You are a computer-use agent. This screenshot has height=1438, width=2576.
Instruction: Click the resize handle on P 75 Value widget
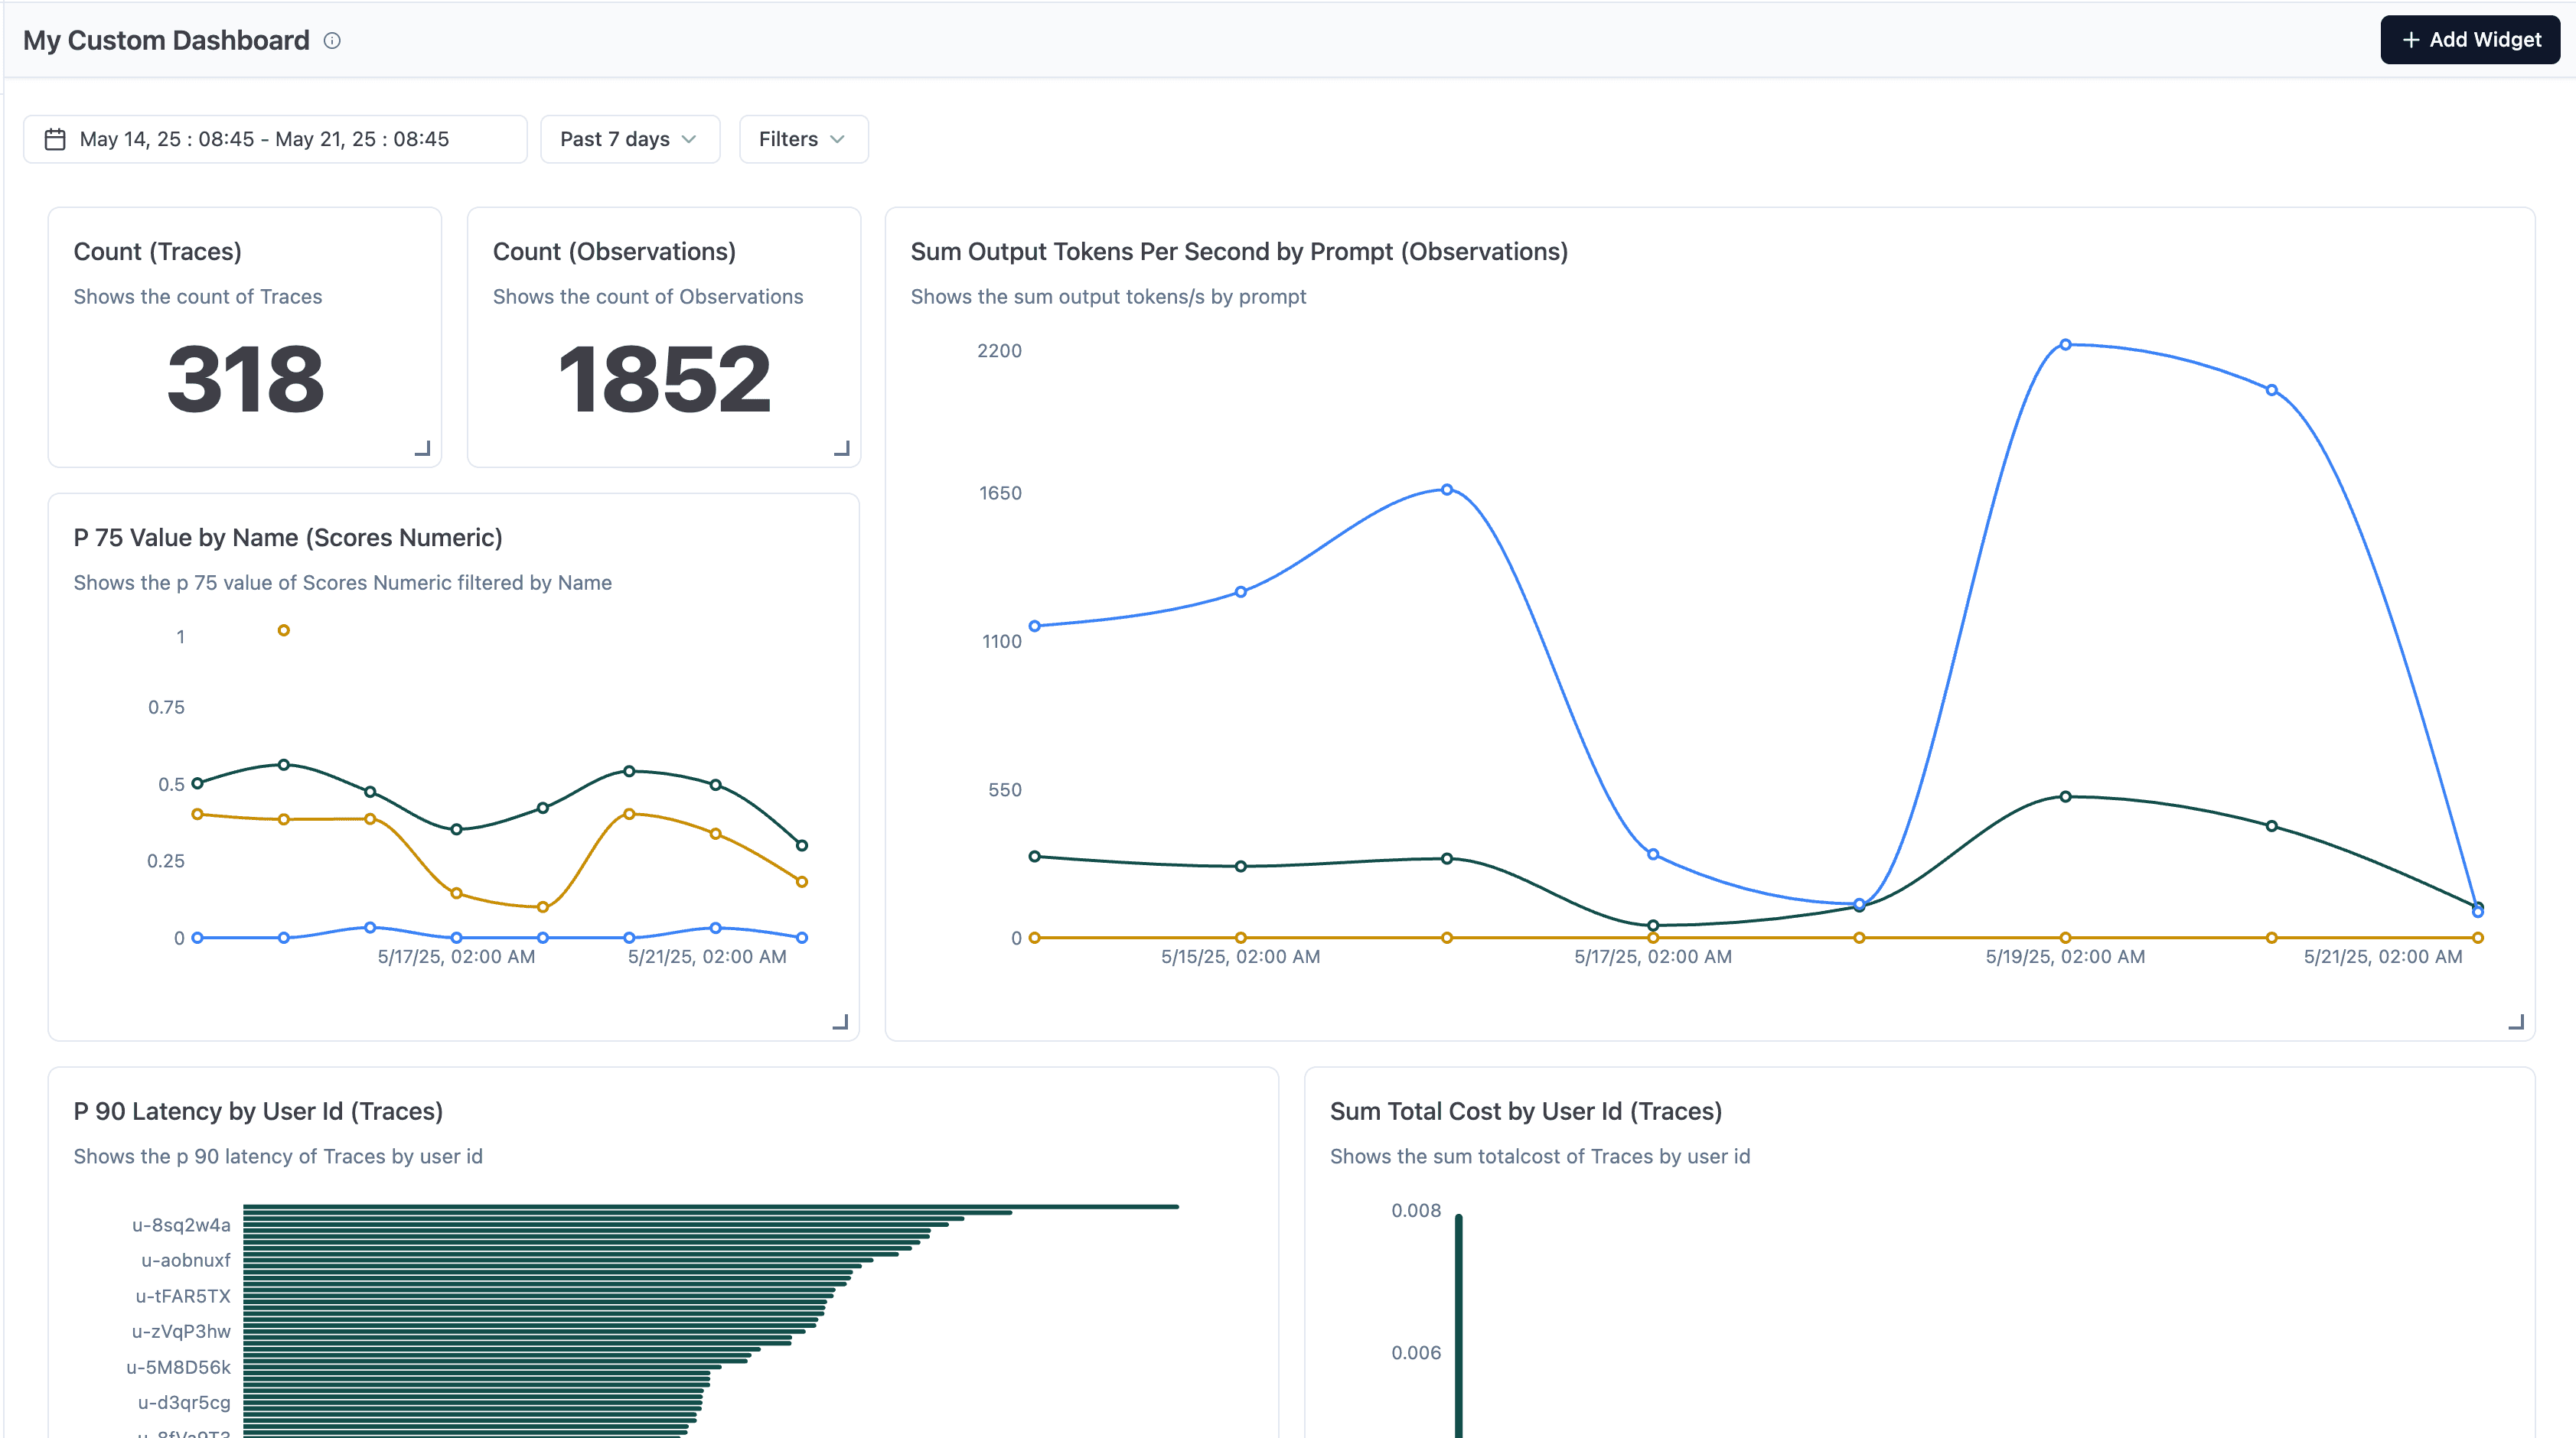(x=840, y=1021)
